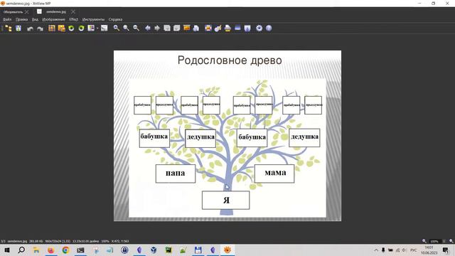Click the status bar zoom-in magnifier at bottom right

click(x=451, y=241)
